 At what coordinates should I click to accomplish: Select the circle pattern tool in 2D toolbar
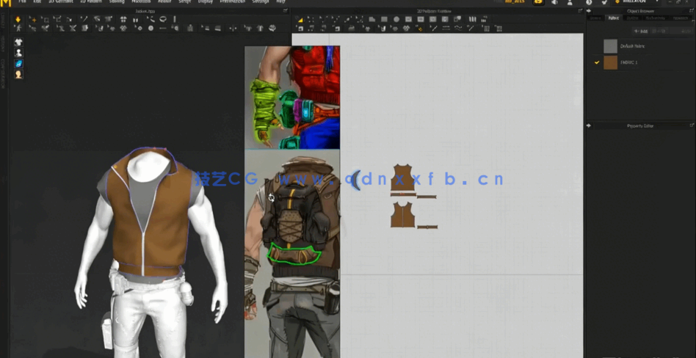click(396, 19)
